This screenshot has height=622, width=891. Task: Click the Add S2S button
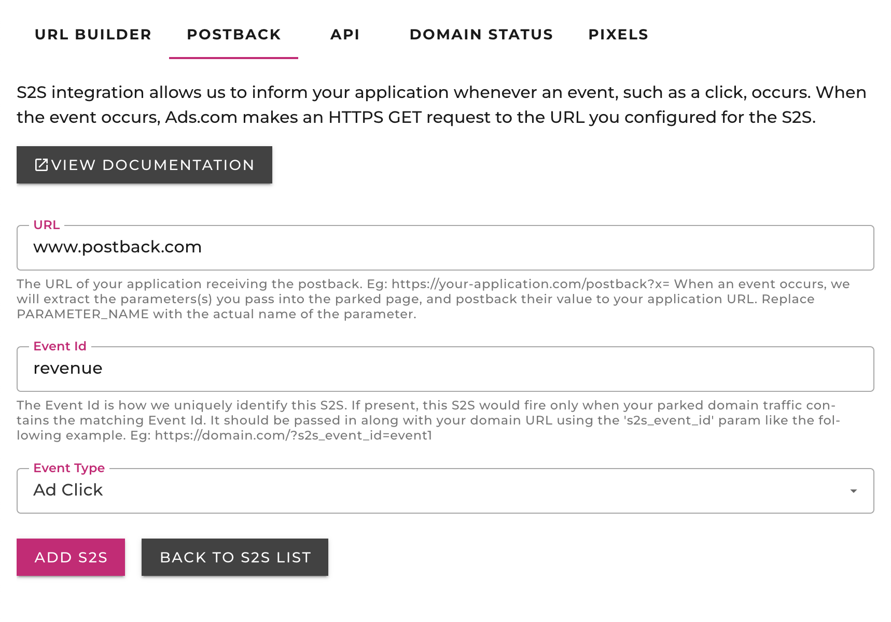click(x=71, y=557)
